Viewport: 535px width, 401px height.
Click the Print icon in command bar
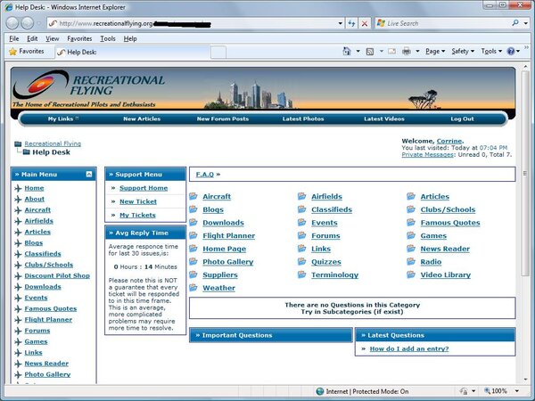click(x=406, y=52)
